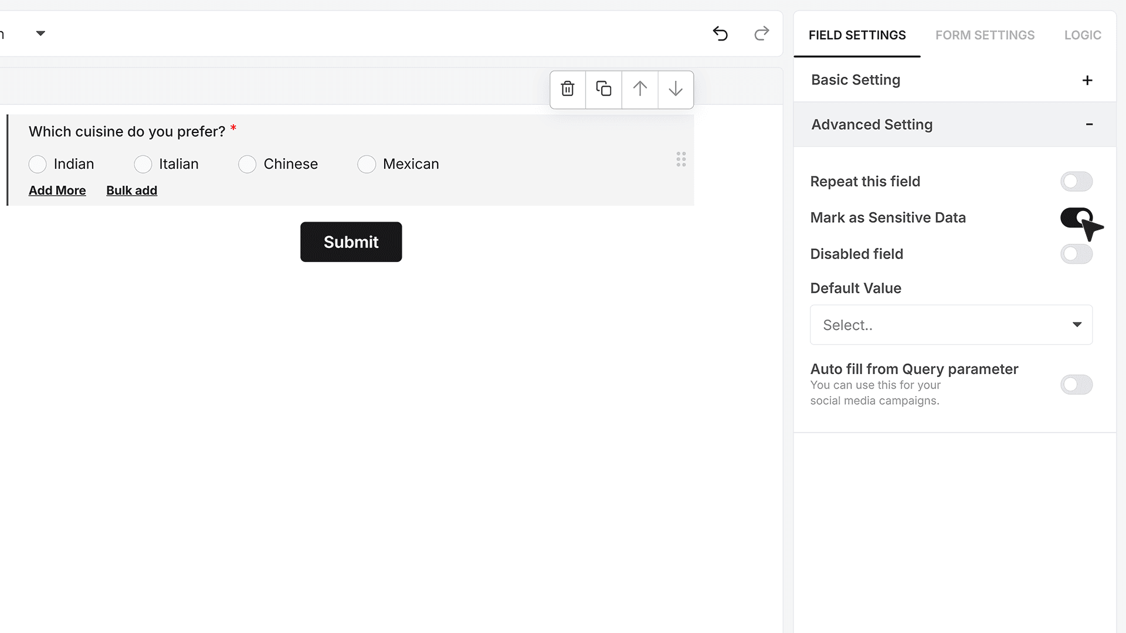
Task: Click the Submit button
Action: (351, 242)
